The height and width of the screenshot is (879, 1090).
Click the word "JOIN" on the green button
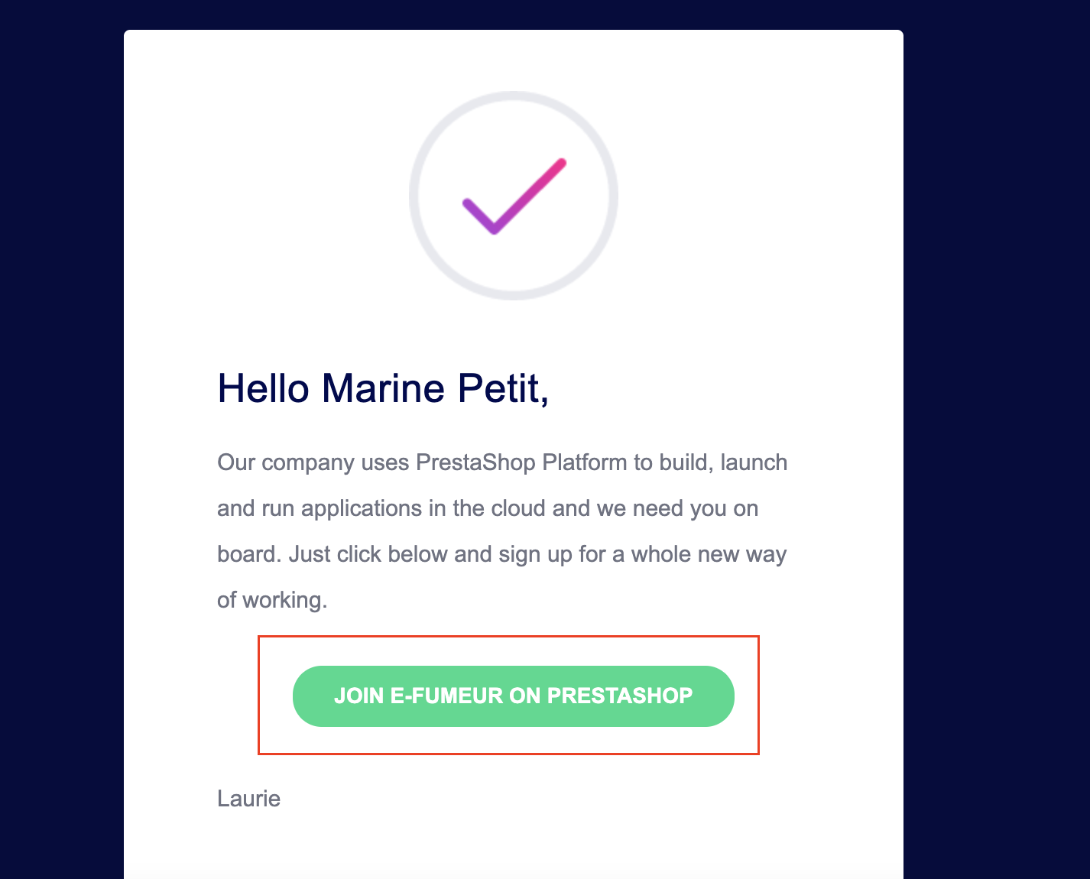[359, 696]
